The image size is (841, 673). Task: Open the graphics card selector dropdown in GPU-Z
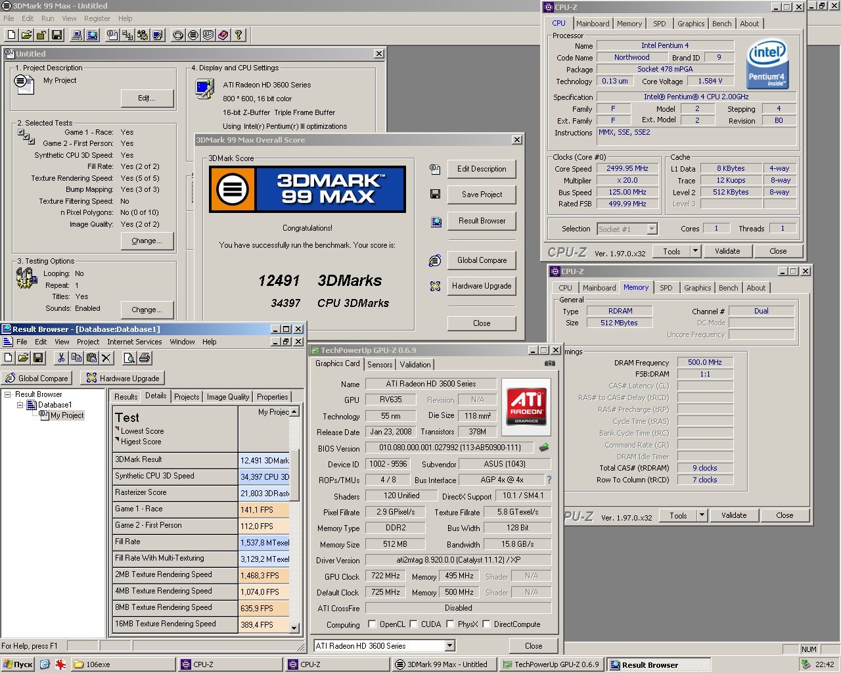(x=450, y=646)
